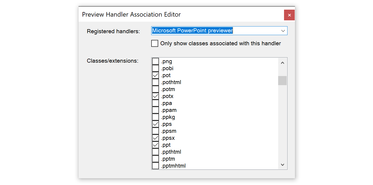
Task: Disable the .ppsx extension
Action: (x=155, y=138)
